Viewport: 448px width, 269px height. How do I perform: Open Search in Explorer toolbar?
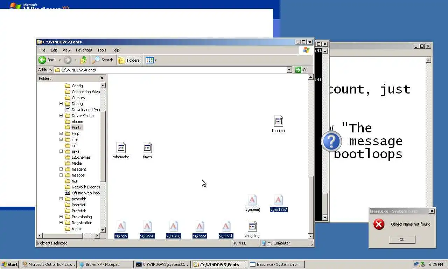[103, 60]
